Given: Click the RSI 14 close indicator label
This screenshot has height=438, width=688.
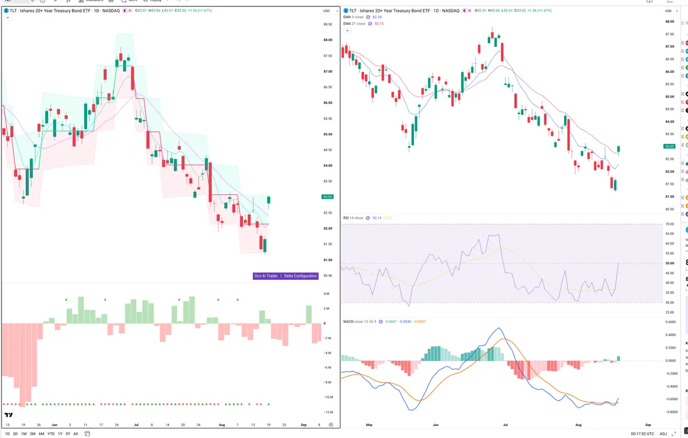Looking at the screenshot, I should pos(353,218).
